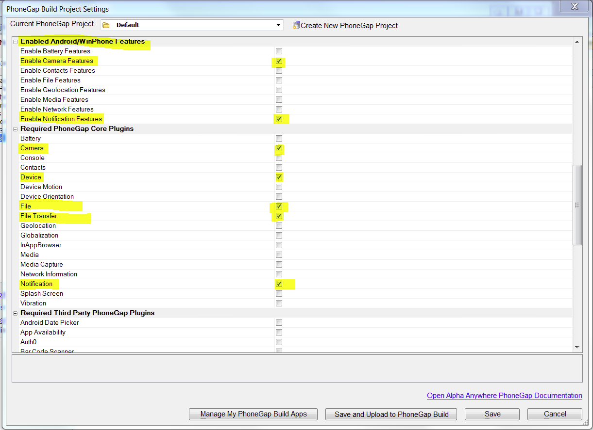Image resolution: width=593 pixels, height=430 pixels.
Task: Check the Splash Screen plugin checkbox
Action: click(x=279, y=294)
